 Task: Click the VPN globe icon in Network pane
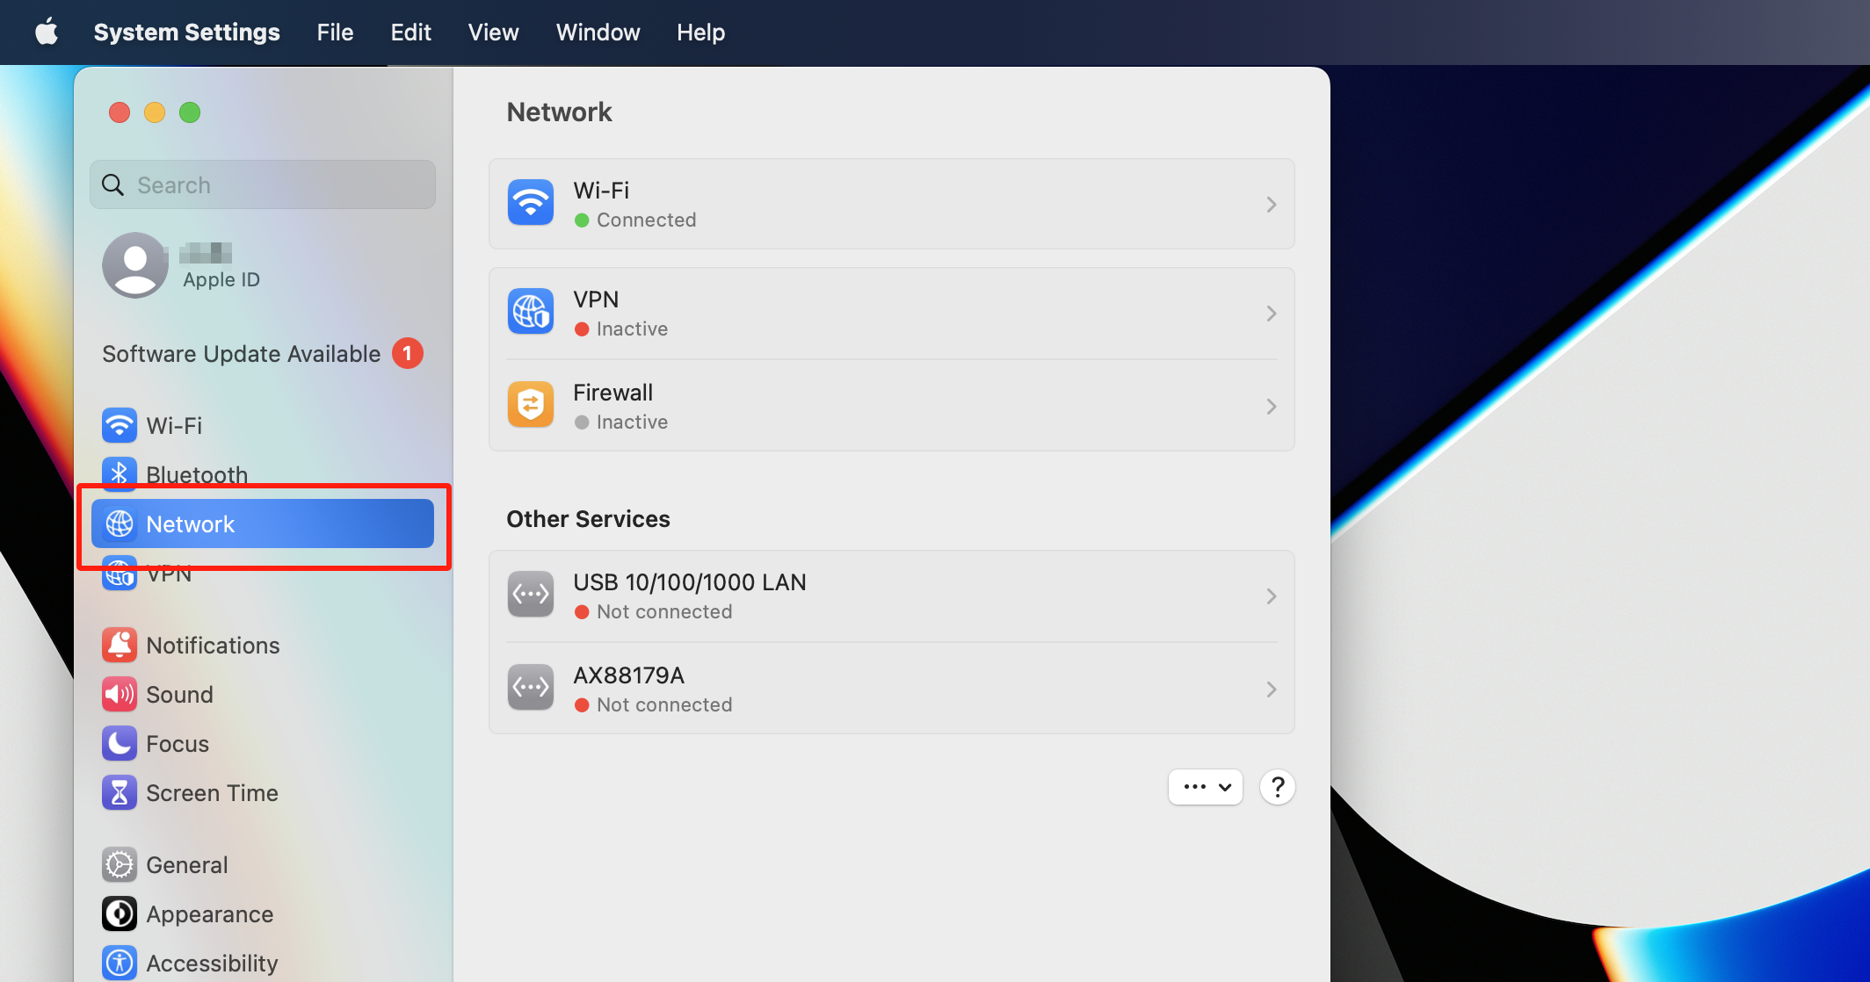click(x=531, y=312)
